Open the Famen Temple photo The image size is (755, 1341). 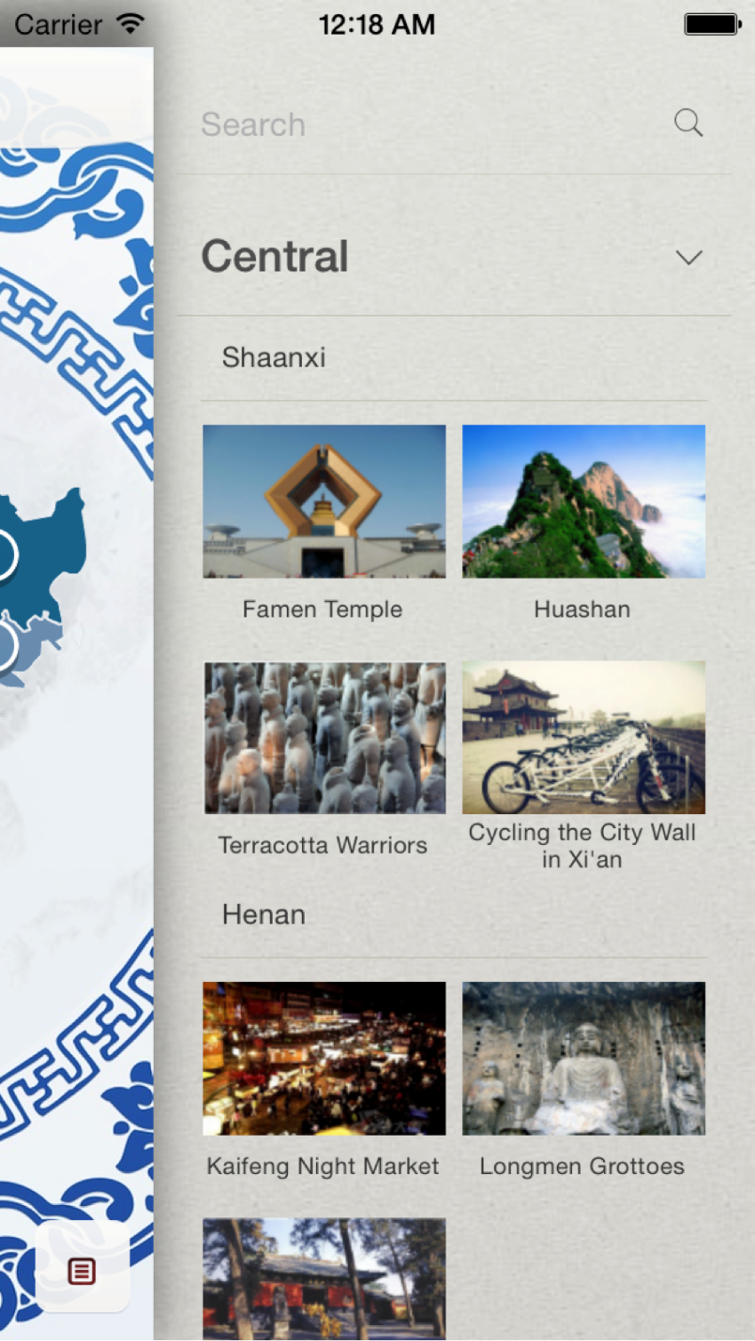coord(324,501)
